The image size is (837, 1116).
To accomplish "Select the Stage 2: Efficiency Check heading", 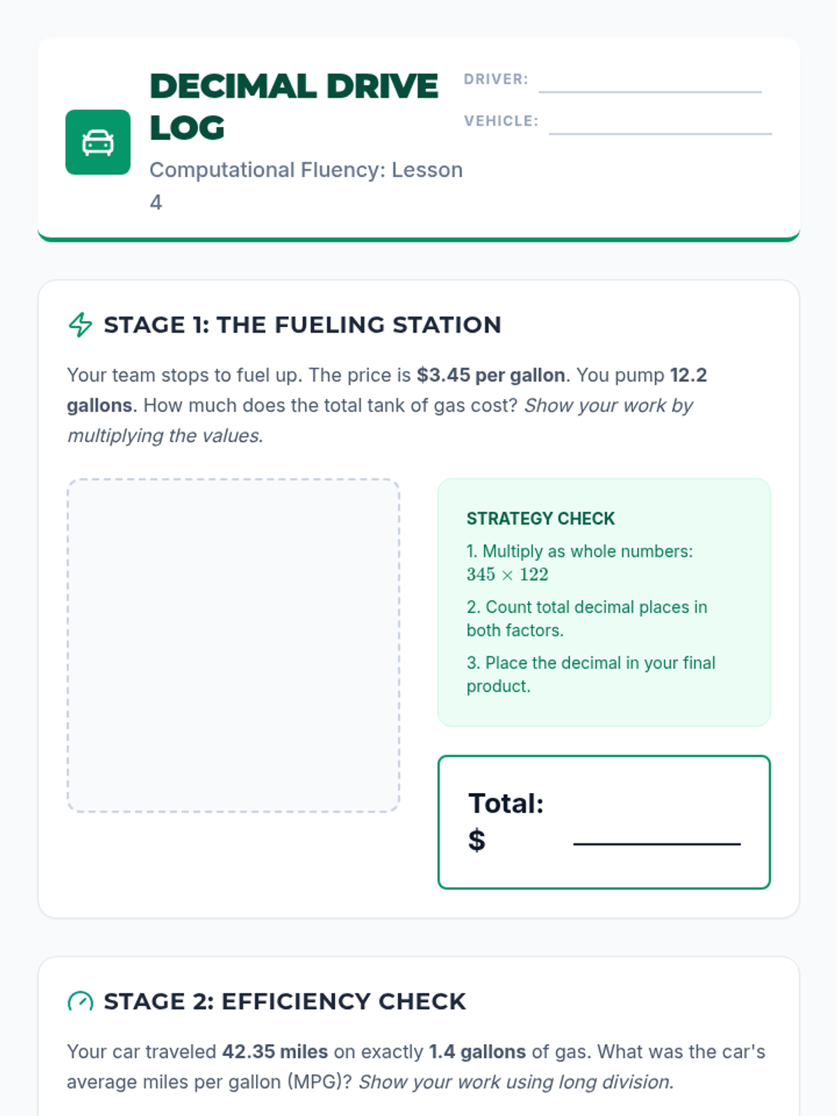I will point(285,1002).
